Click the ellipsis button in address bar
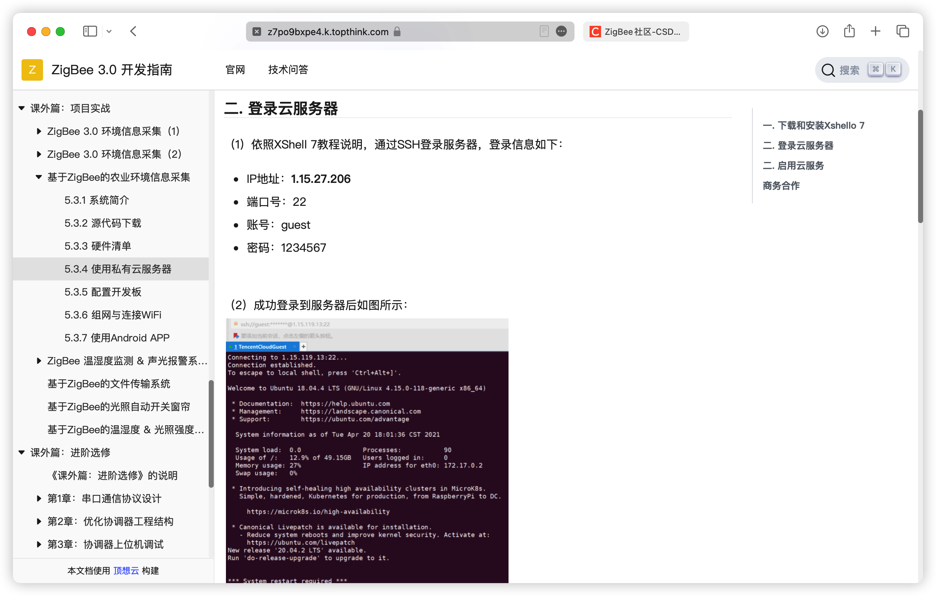Viewport: 936px width, 596px height. 561,32
